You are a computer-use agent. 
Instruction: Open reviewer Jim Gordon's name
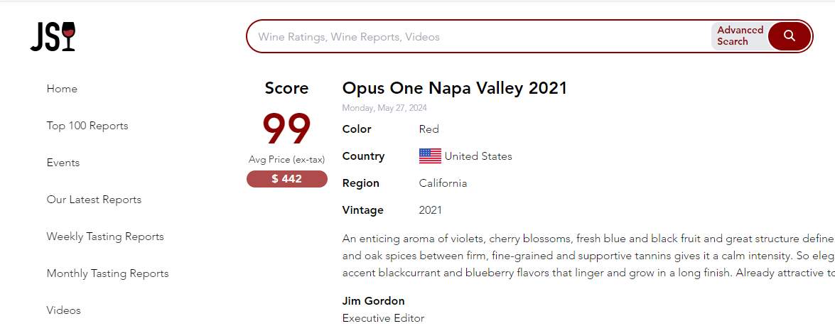pos(373,301)
